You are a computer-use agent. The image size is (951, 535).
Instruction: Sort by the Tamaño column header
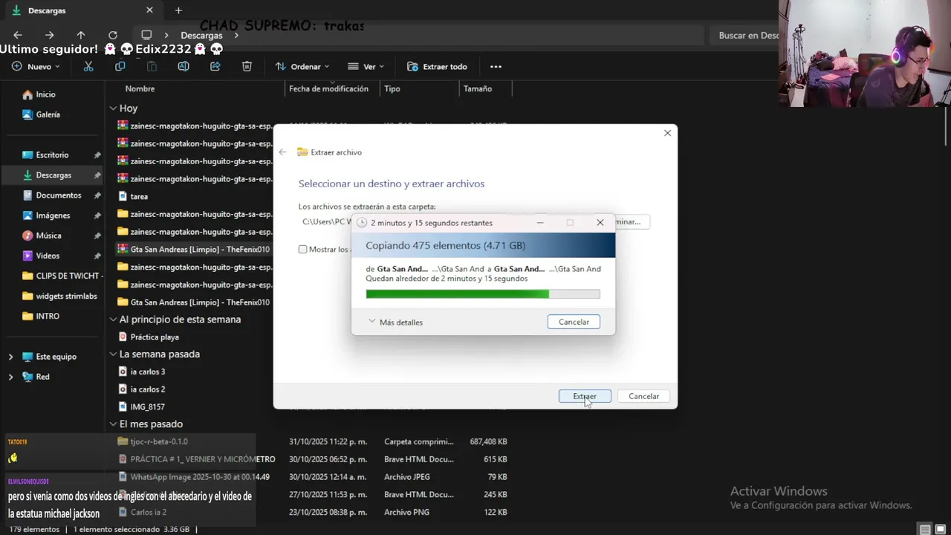tap(478, 88)
